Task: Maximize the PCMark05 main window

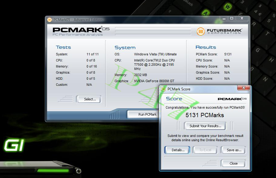Action: pyautogui.click(x=232, y=18)
